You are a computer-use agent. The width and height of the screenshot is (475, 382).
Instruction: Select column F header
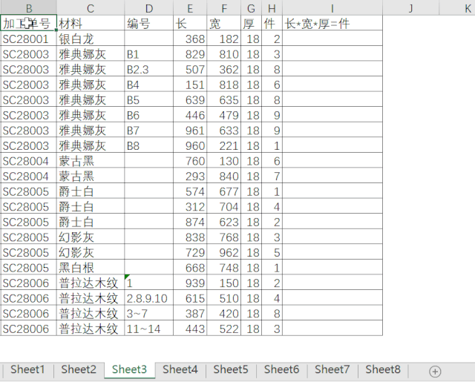pos(224,8)
